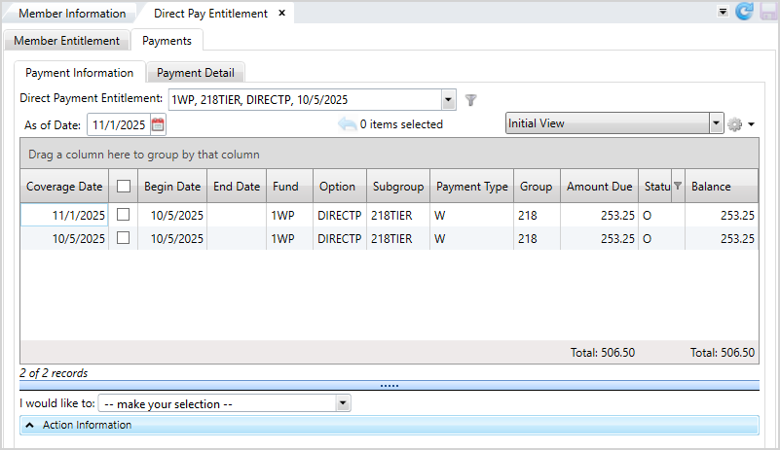Tick the checkbox for the 10/5/2025 coverage row
Screen dimensions: 780x450
[x=124, y=238]
